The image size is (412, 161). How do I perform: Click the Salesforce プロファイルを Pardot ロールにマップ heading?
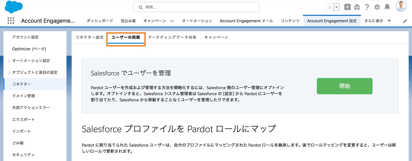tap(179, 129)
